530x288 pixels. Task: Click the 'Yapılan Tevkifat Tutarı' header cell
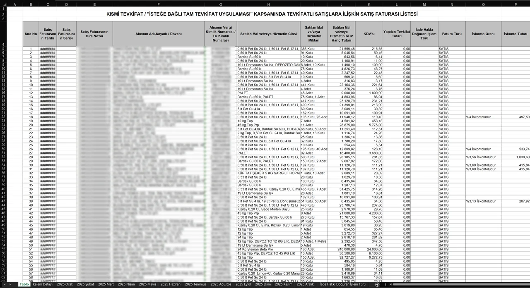[397, 33]
